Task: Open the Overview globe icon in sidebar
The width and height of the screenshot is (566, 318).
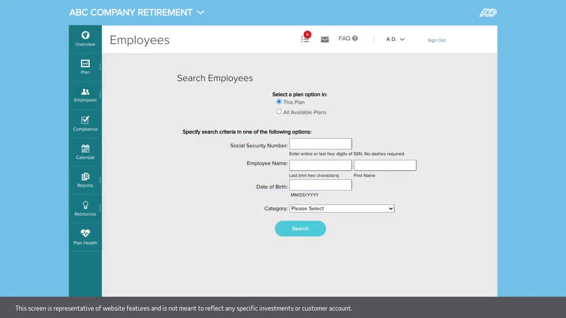Action: click(85, 35)
